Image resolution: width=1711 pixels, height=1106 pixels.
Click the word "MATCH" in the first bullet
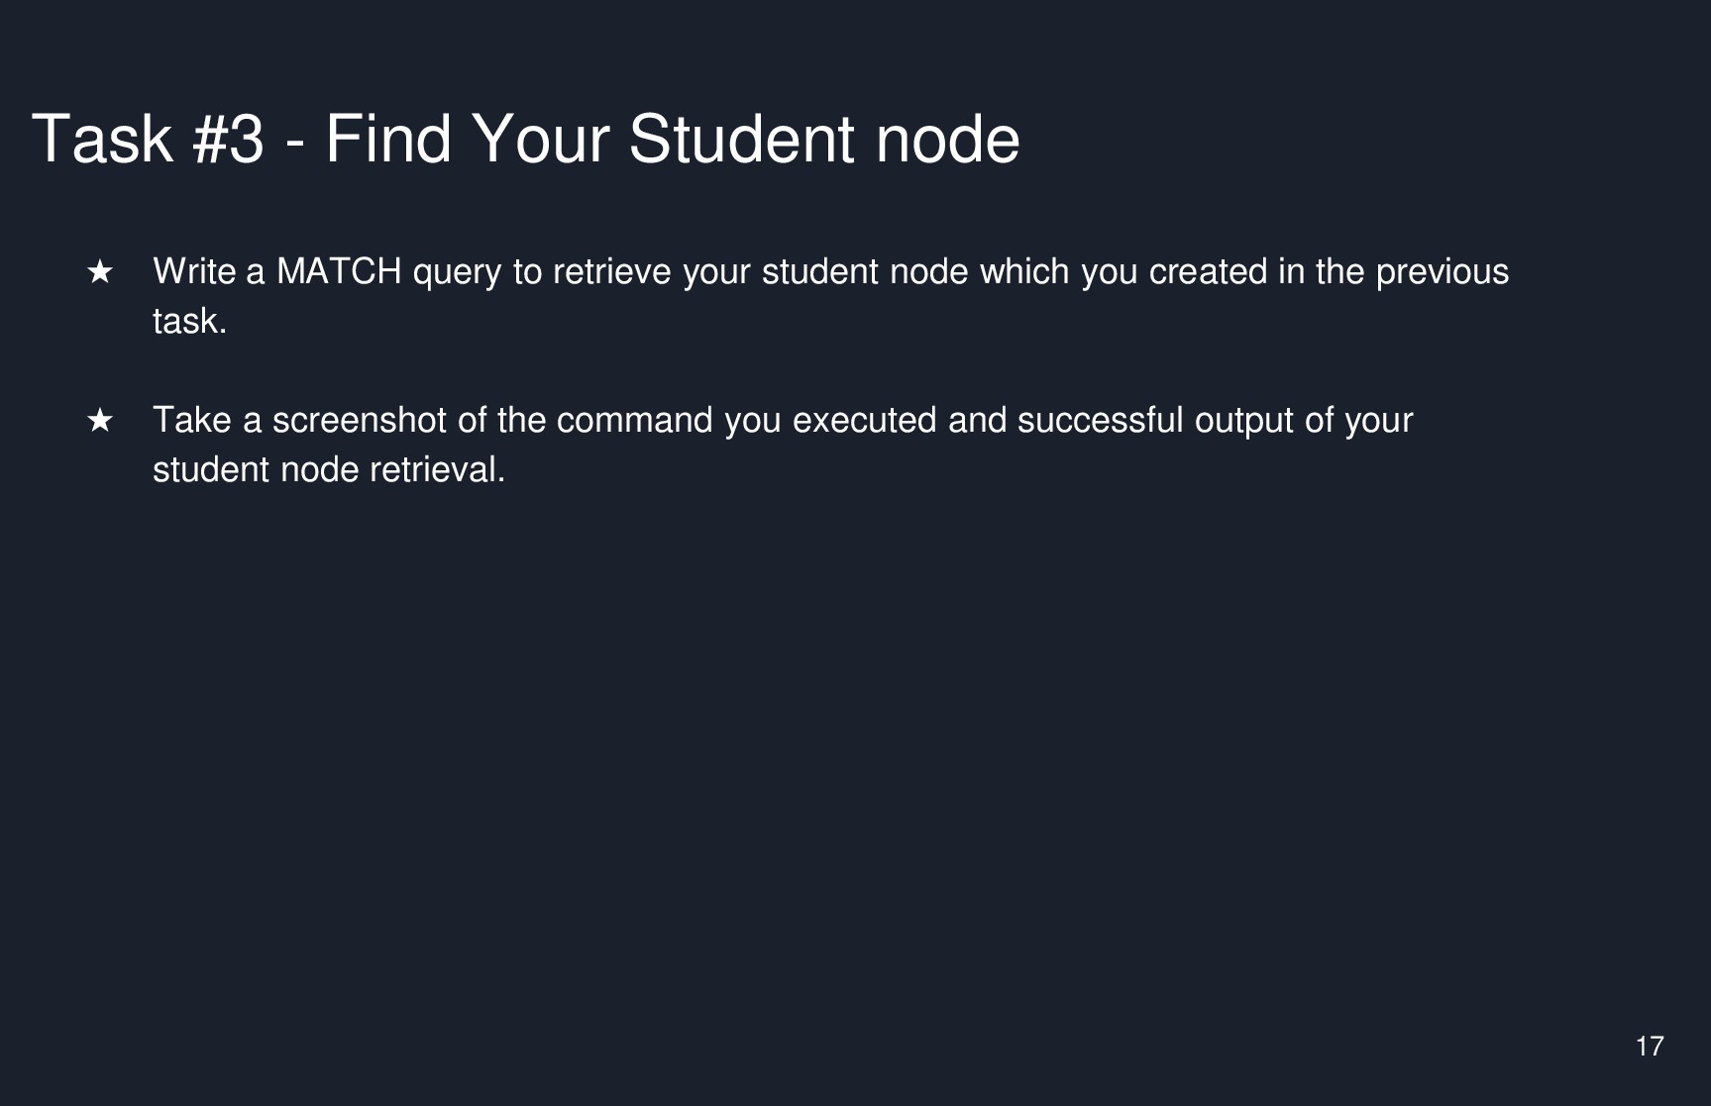pyautogui.click(x=339, y=271)
